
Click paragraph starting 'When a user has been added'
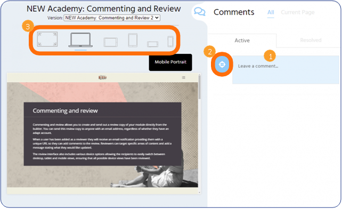[102, 143]
